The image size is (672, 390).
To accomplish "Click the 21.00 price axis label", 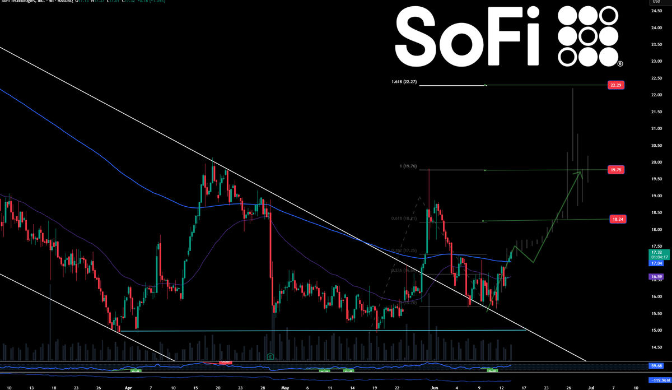I will (x=656, y=128).
